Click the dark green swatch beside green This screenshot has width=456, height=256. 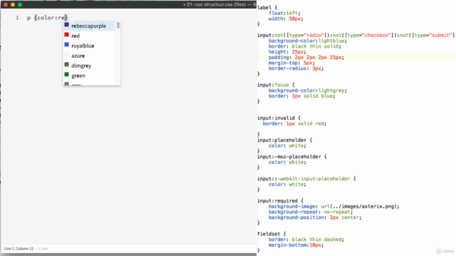[66, 75]
